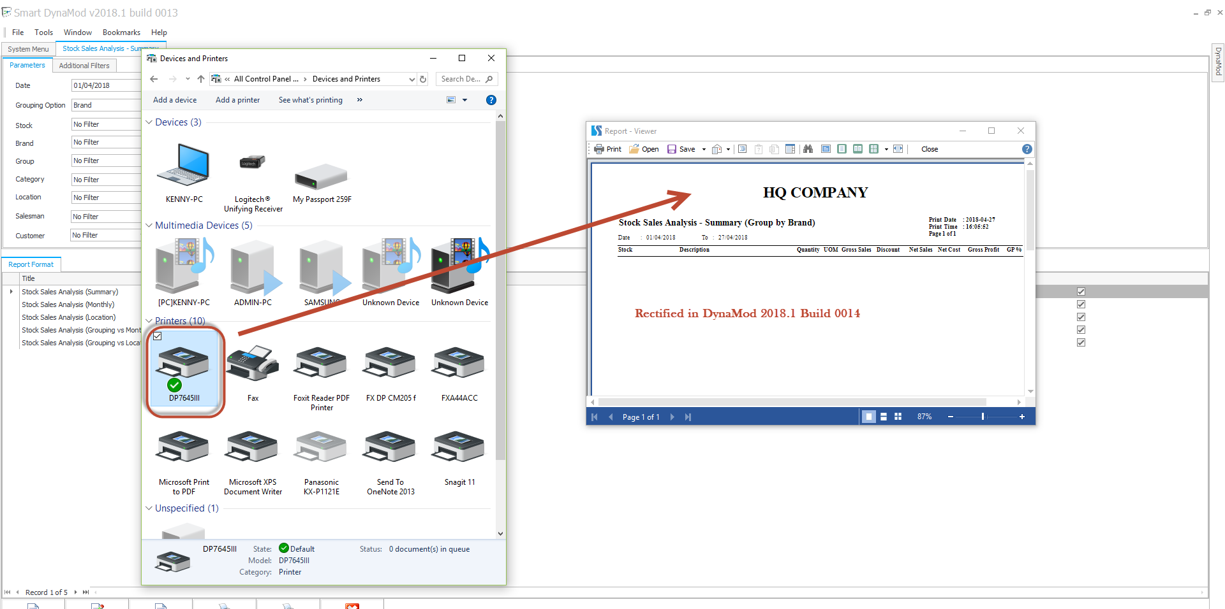Select the multiple pages grid icon in Report Viewer toolbar

[873, 149]
